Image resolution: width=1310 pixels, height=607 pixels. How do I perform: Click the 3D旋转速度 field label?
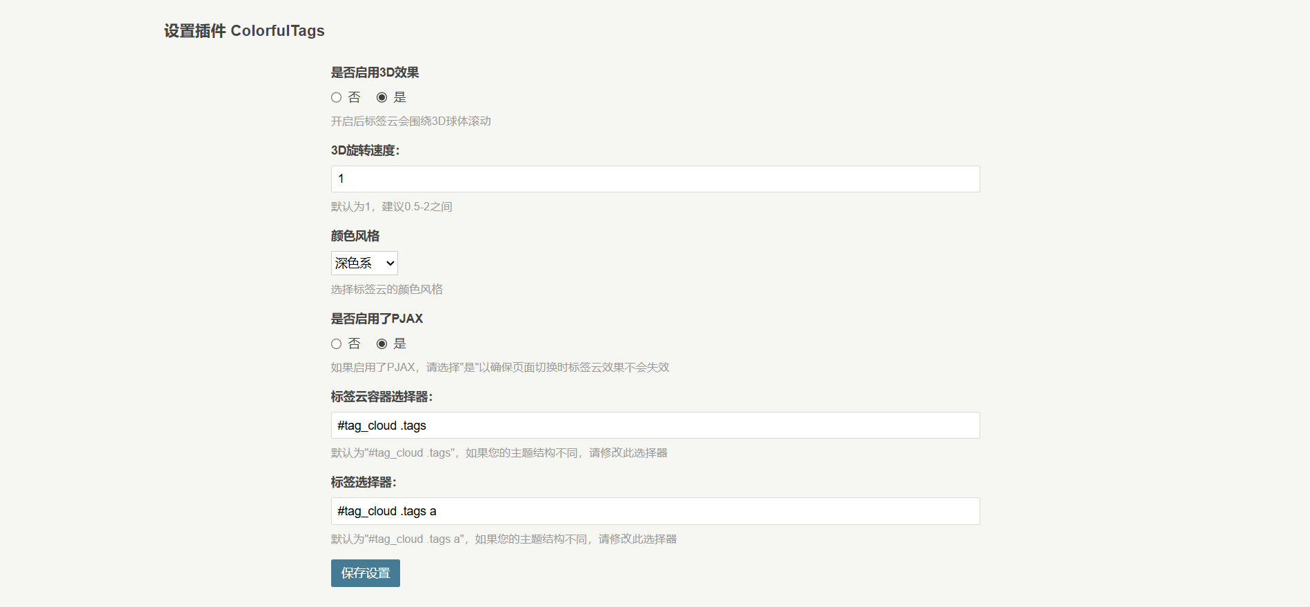point(365,150)
